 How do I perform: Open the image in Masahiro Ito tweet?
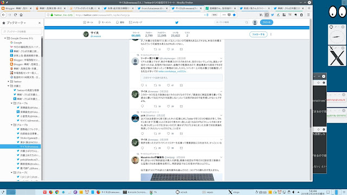(x=182, y=177)
